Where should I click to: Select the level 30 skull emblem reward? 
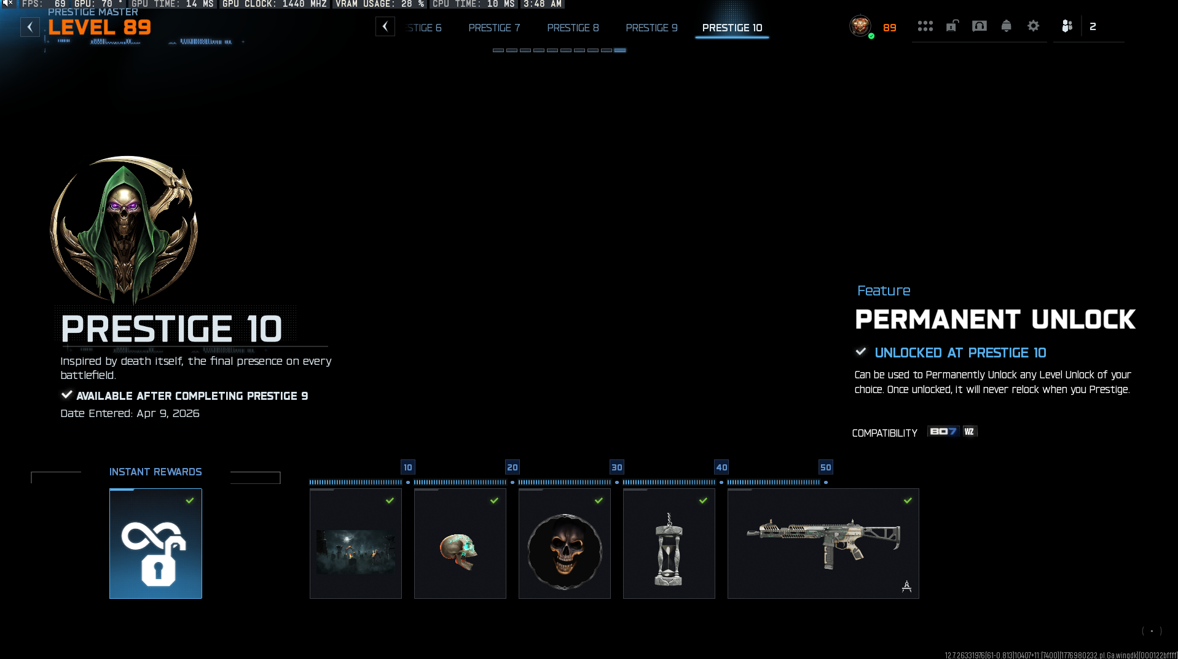[x=565, y=544]
